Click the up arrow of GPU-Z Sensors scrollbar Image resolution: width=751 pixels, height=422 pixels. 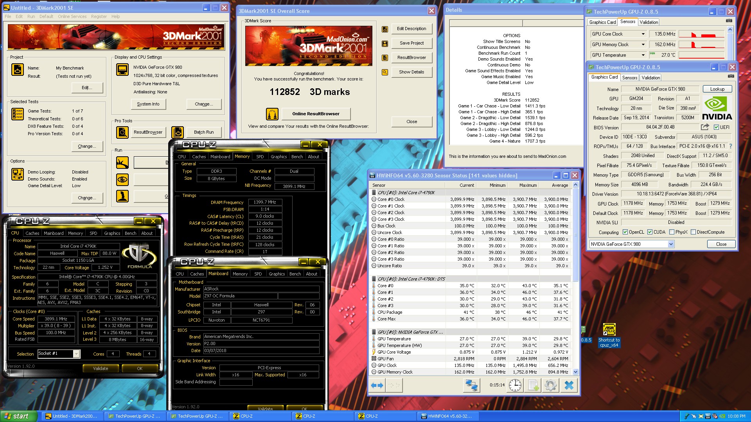730,30
